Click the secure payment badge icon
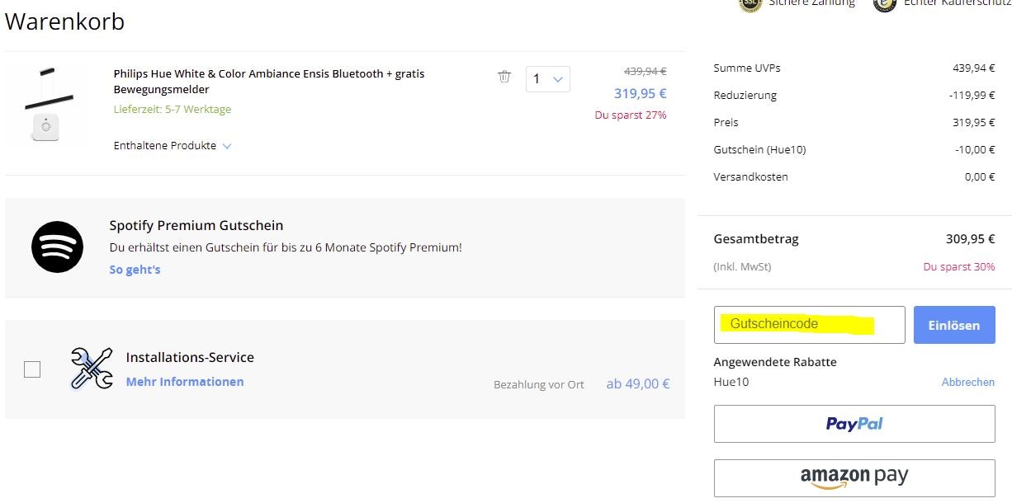 pos(749,4)
